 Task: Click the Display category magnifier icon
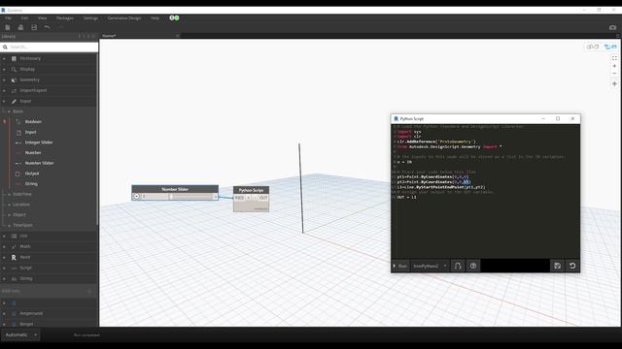point(14,69)
